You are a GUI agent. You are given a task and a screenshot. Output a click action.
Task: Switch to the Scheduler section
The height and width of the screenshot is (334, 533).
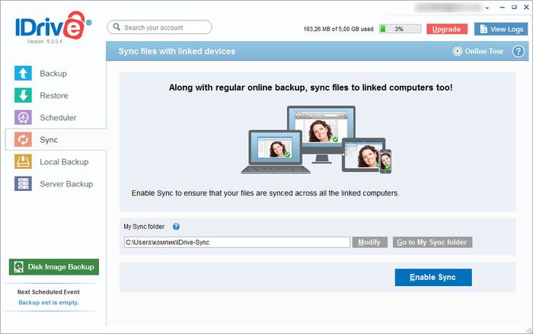57,118
